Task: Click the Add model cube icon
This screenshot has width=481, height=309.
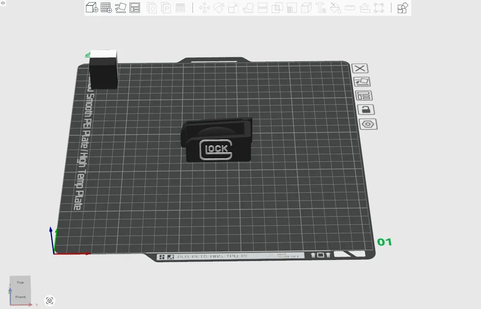Action: pyautogui.click(x=92, y=8)
